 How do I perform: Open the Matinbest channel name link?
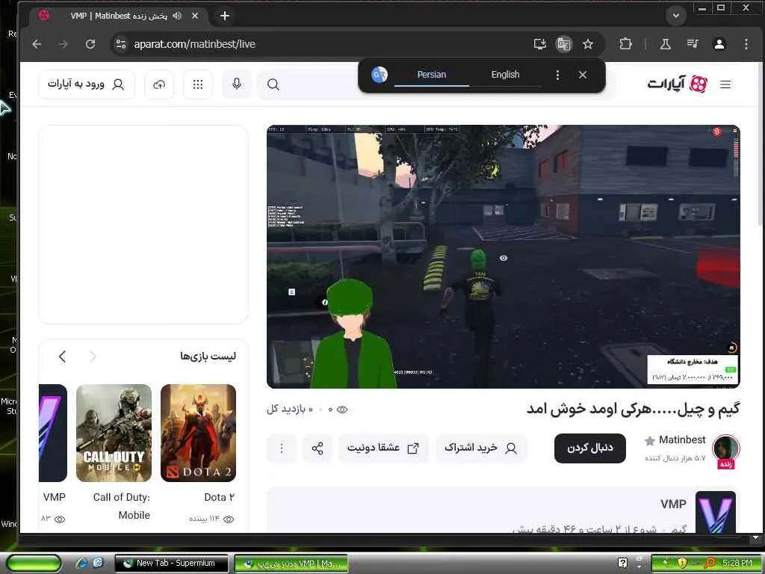(x=682, y=439)
